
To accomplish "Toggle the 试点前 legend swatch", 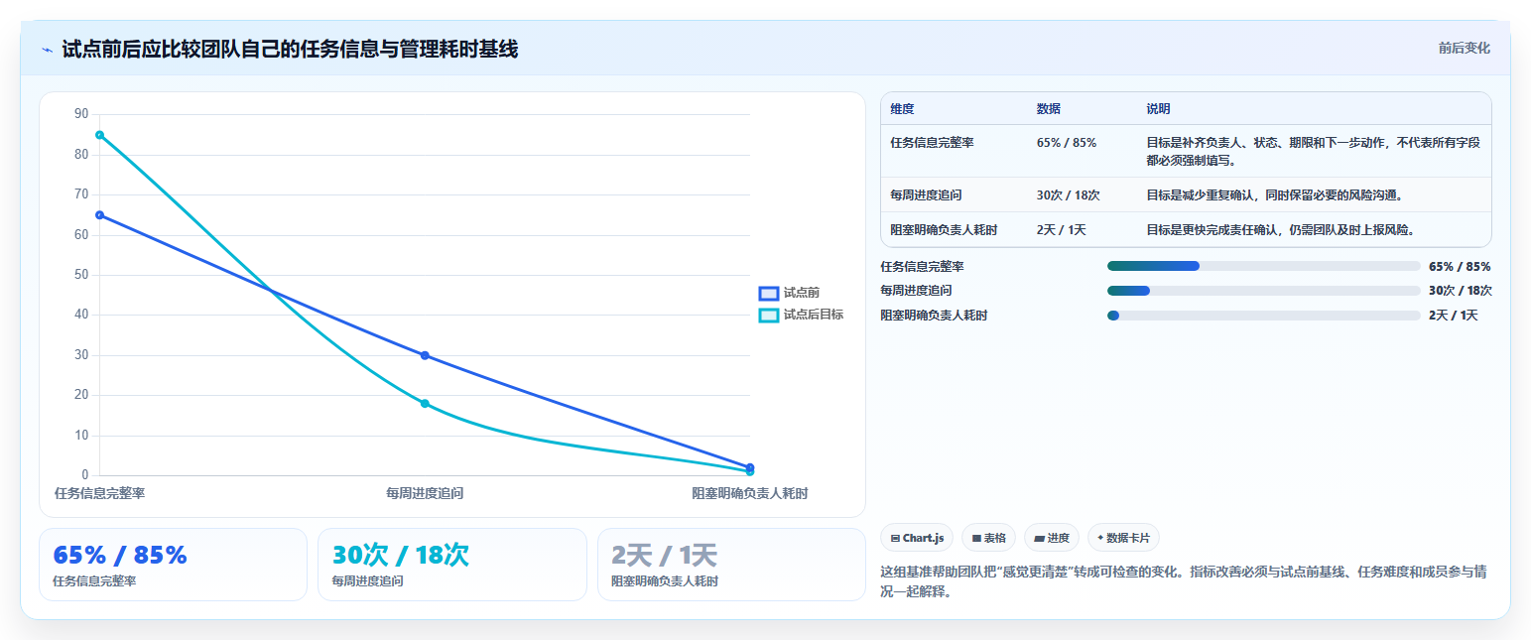I will (x=769, y=293).
